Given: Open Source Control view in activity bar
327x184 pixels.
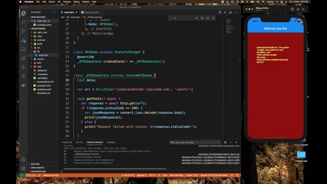Looking at the screenshot, I should (x=24, y=31).
